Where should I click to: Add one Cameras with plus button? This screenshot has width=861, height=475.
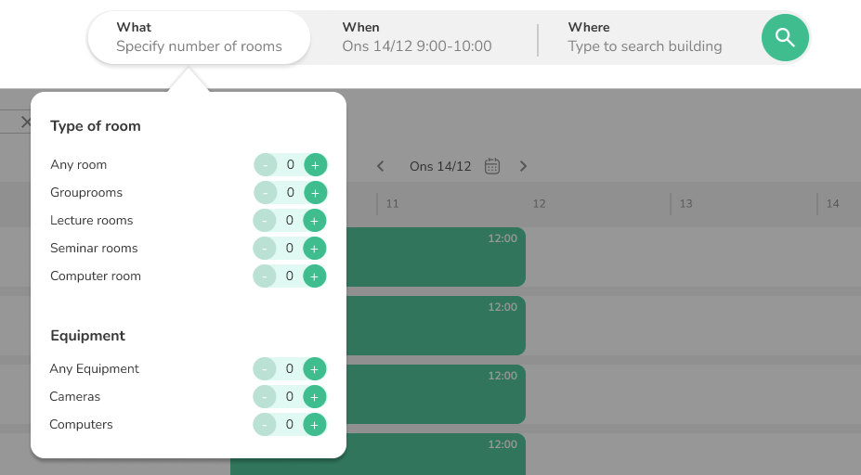coord(315,397)
